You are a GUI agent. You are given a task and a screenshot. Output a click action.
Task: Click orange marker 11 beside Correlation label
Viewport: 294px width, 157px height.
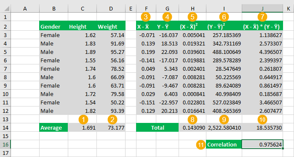201,145
